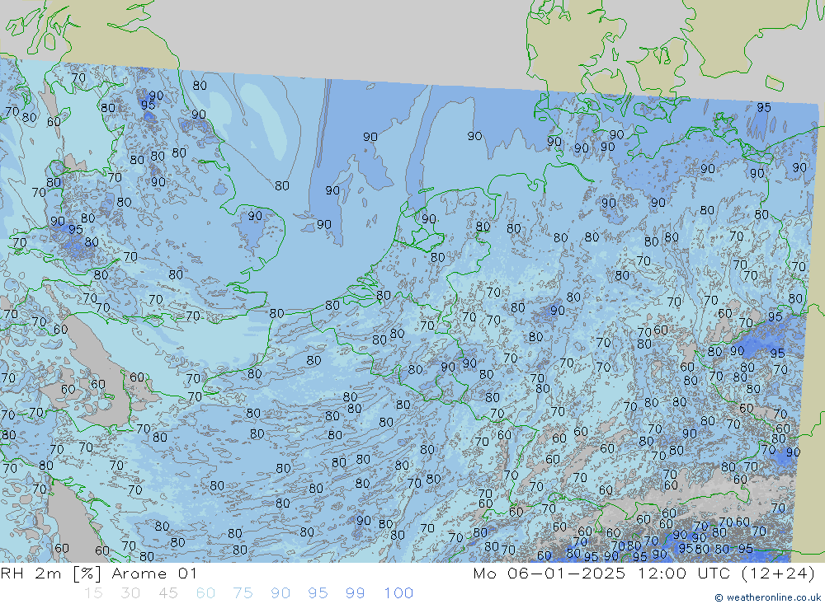The width and height of the screenshot is (825, 604).
Task: Select legend value 30
Action: (x=130, y=593)
